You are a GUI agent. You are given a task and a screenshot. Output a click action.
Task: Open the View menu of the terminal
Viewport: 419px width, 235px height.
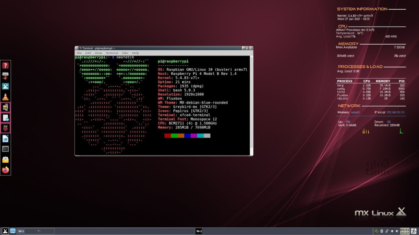coord(98,53)
